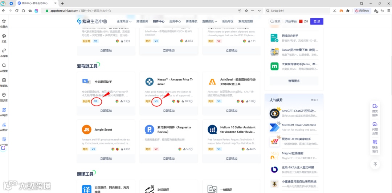Image resolution: width=392 pixels, height=193 pixels.
Task: Click the Microsoft Power Automate icon
Action: pos(274,127)
